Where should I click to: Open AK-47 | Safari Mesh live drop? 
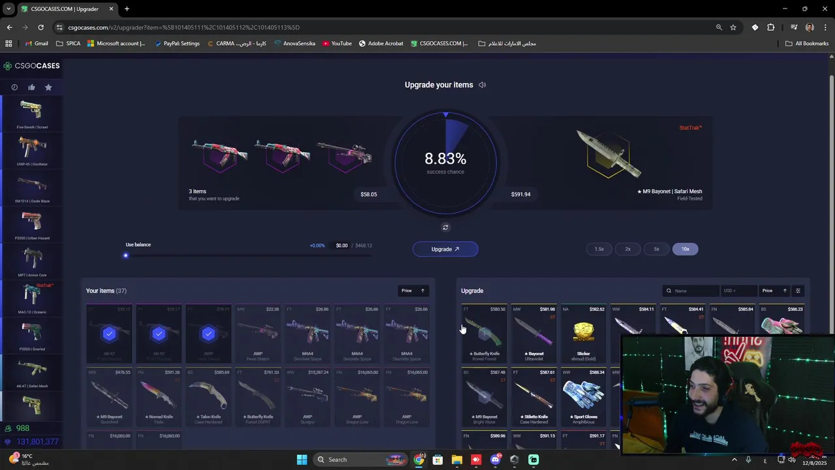pos(31,373)
